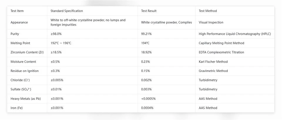Click the 192℃ ~ 196℃ specification cell
This screenshot has width=282, height=120.
61,43
